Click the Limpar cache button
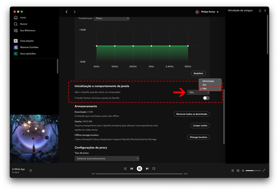279x191 pixels. (200, 126)
